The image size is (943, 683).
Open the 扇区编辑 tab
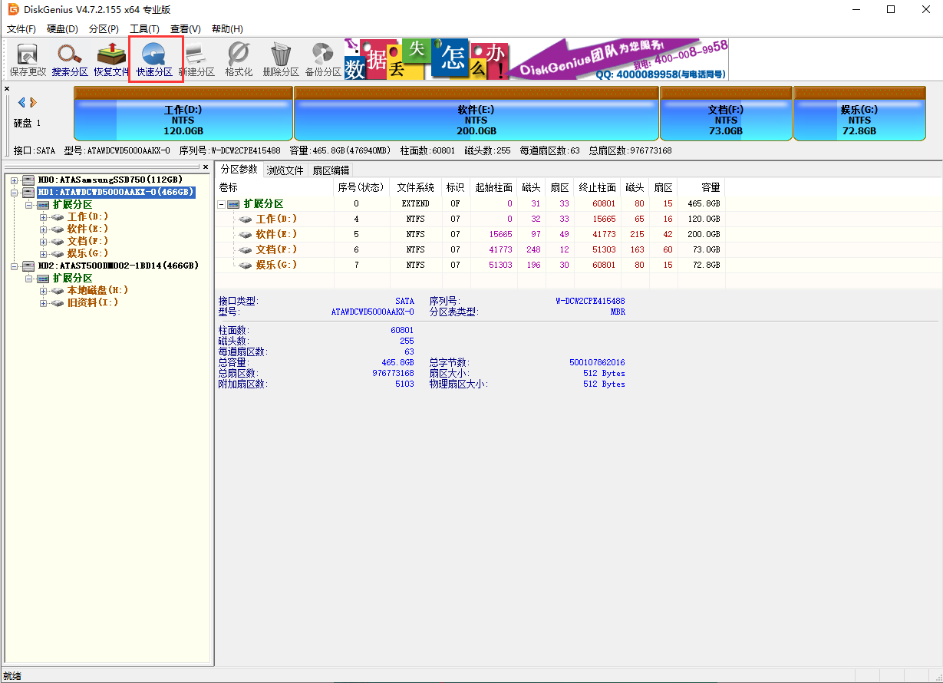[x=330, y=170]
